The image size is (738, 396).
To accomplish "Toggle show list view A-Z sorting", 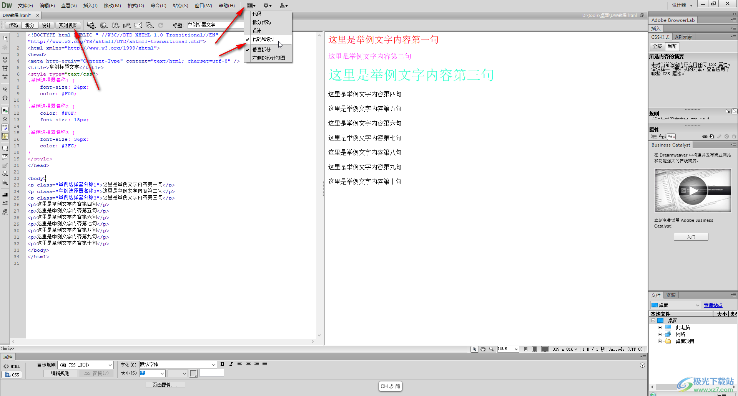I will [662, 136].
